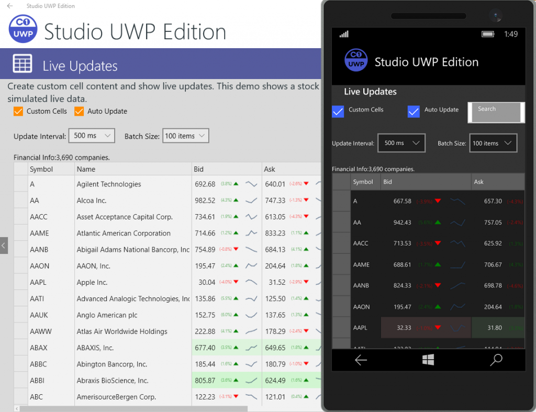The height and width of the screenshot is (412, 536).
Task: Click the sparkline in ABBI bid cell
Action: pos(251,380)
